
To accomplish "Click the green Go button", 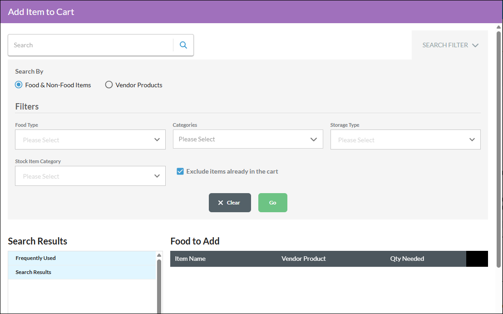I will point(273,203).
